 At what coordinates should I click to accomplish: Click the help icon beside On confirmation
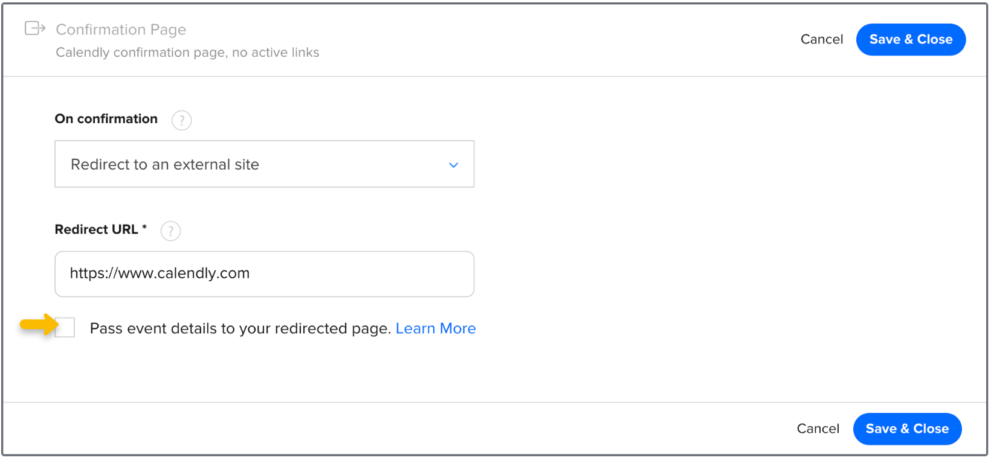tap(181, 120)
